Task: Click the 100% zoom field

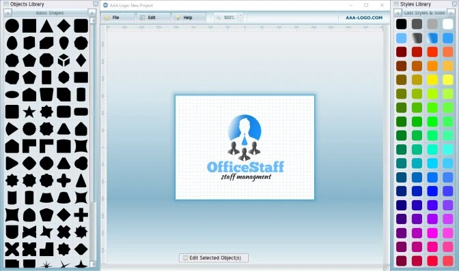Action: 229,18
